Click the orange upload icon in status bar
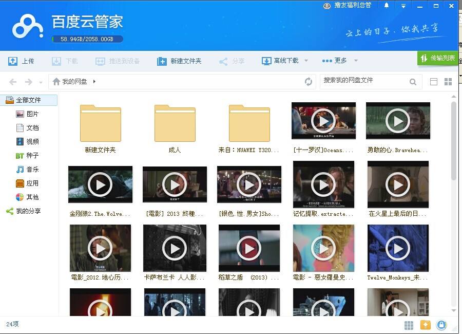This screenshot has height=334, width=462. (x=425, y=325)
